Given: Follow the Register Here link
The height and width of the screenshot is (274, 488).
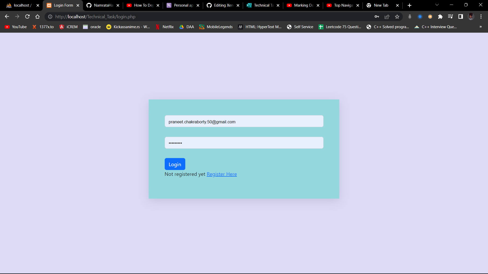Looking at the screenshot, I should (222, 174).
